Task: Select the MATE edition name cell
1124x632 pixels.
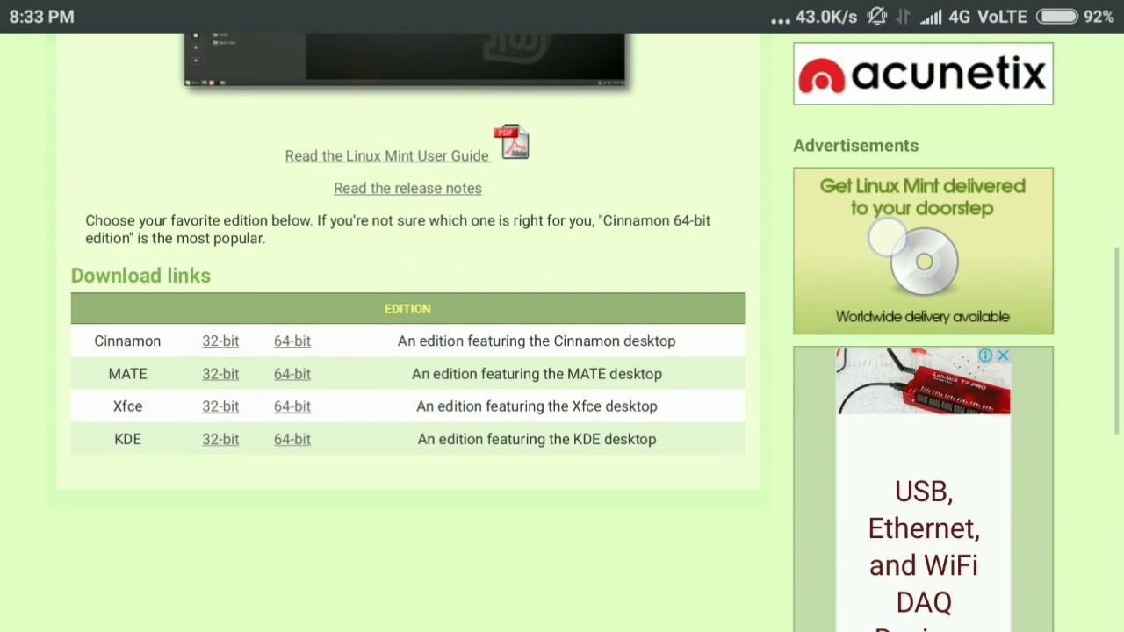Action: pos(127,373)
